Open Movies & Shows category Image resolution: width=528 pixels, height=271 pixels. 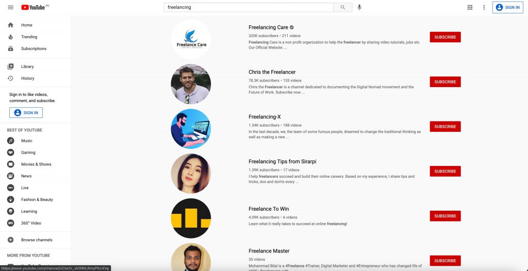pos(36,164)
